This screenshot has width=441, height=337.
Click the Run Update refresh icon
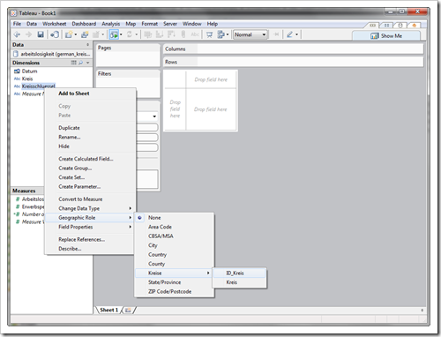point(130,34)
